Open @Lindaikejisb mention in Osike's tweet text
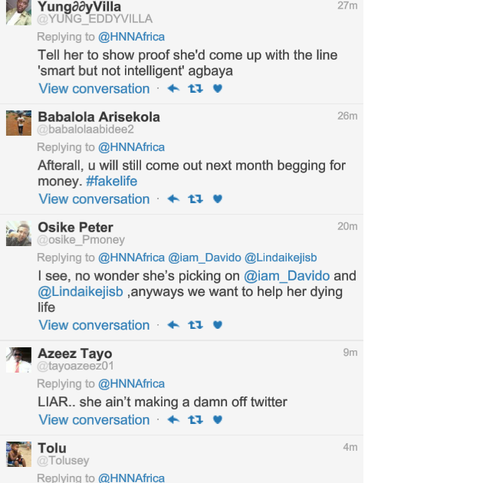Screen dimensions: 483x483 pyautogui.click(x=80, y=292)
